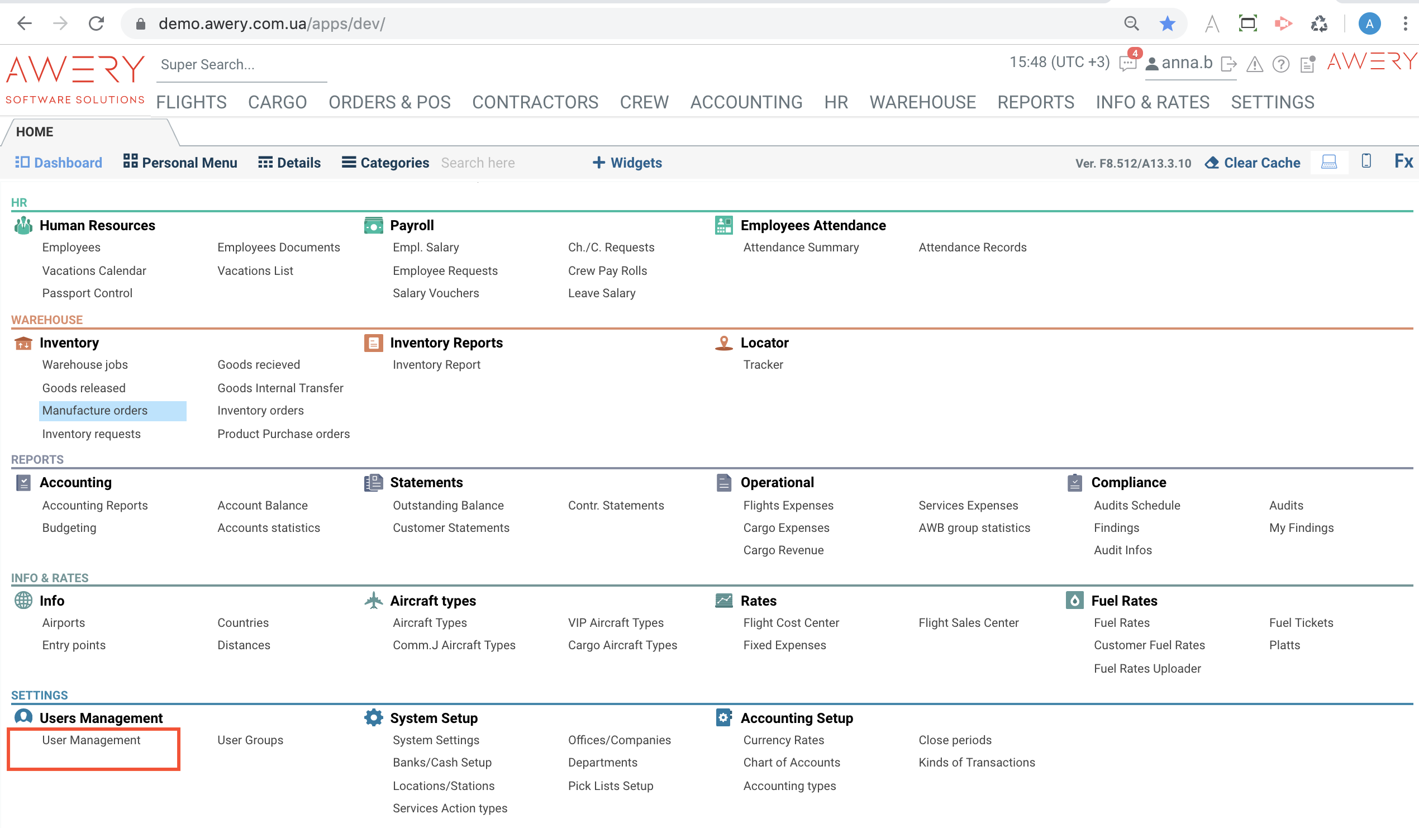Viewport: 1419px width, 828px height.
Task: Click the Super Search input field
Action: tap(242, 65)
